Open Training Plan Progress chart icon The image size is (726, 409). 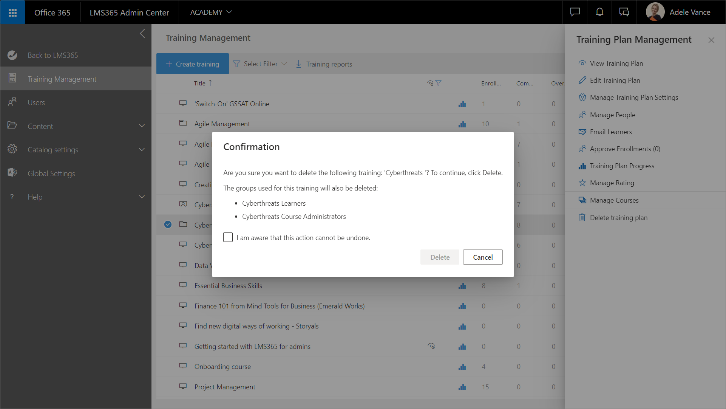[x=582, y=166]
